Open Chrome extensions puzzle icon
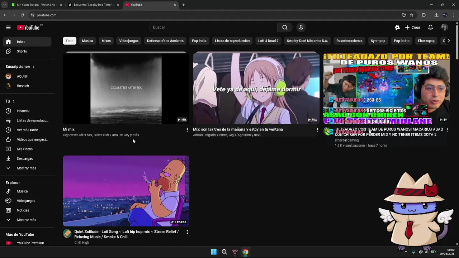 coord(423,15)
